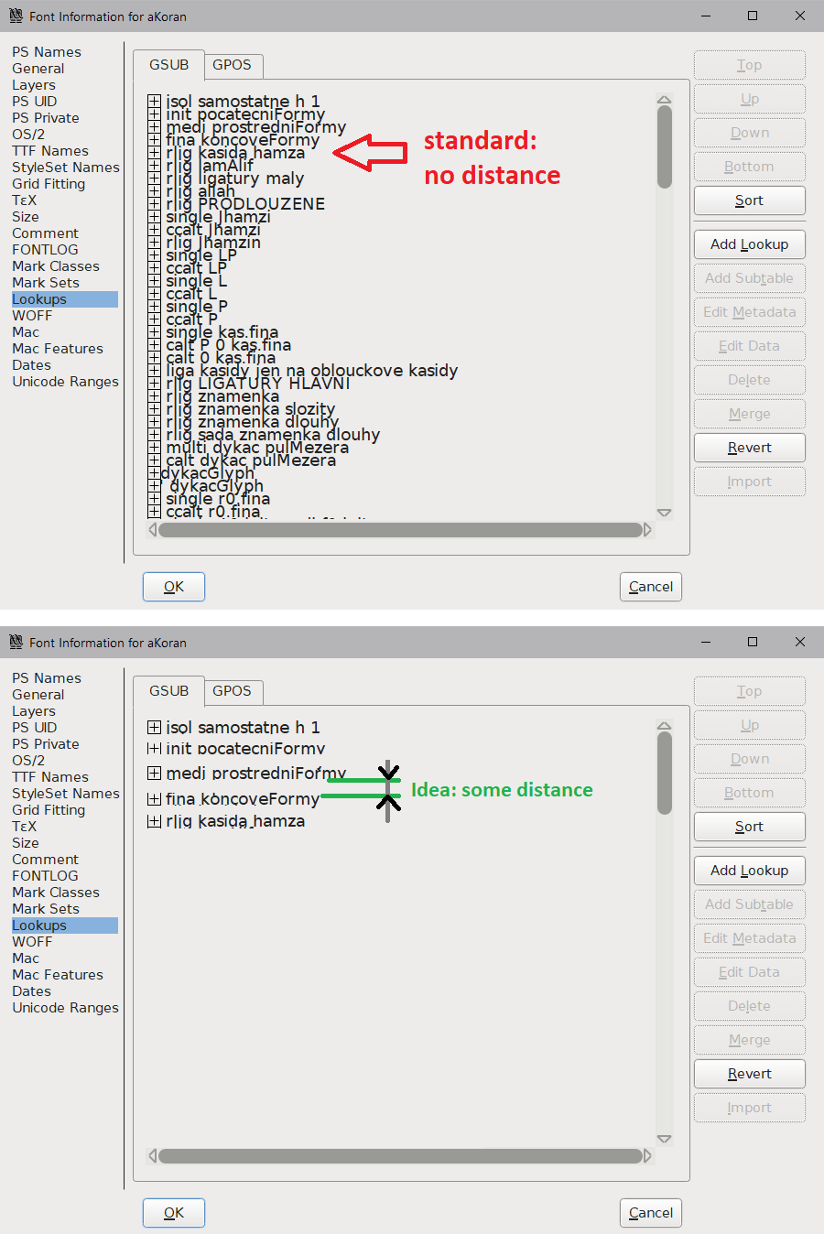Image resolution: width=824 pixels, height=1234 pixels.
Task: Select TTF Names in the sidebar
Action: [x=49, y=150]
